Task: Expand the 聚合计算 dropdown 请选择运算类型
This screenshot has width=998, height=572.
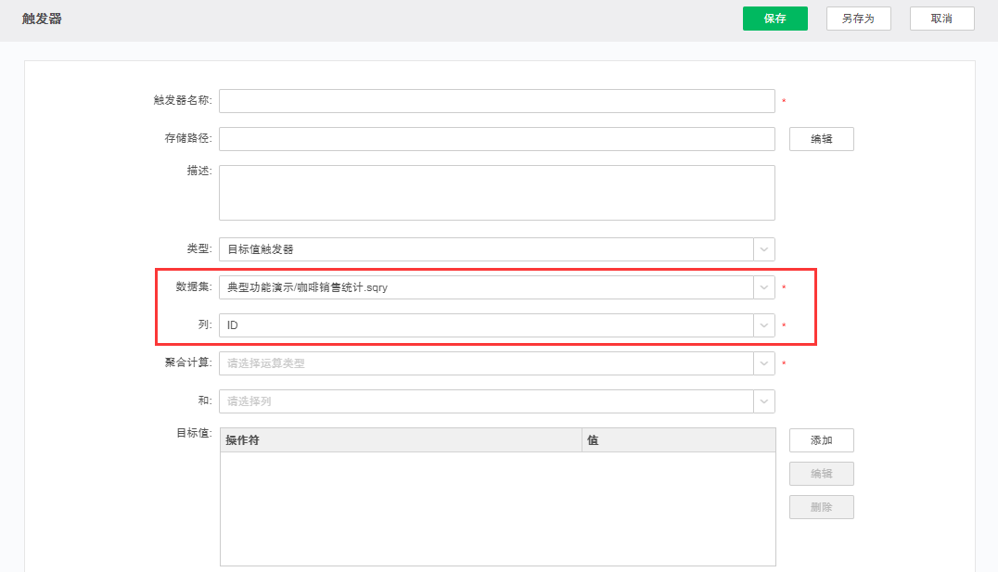Action: tap(763, 362)
